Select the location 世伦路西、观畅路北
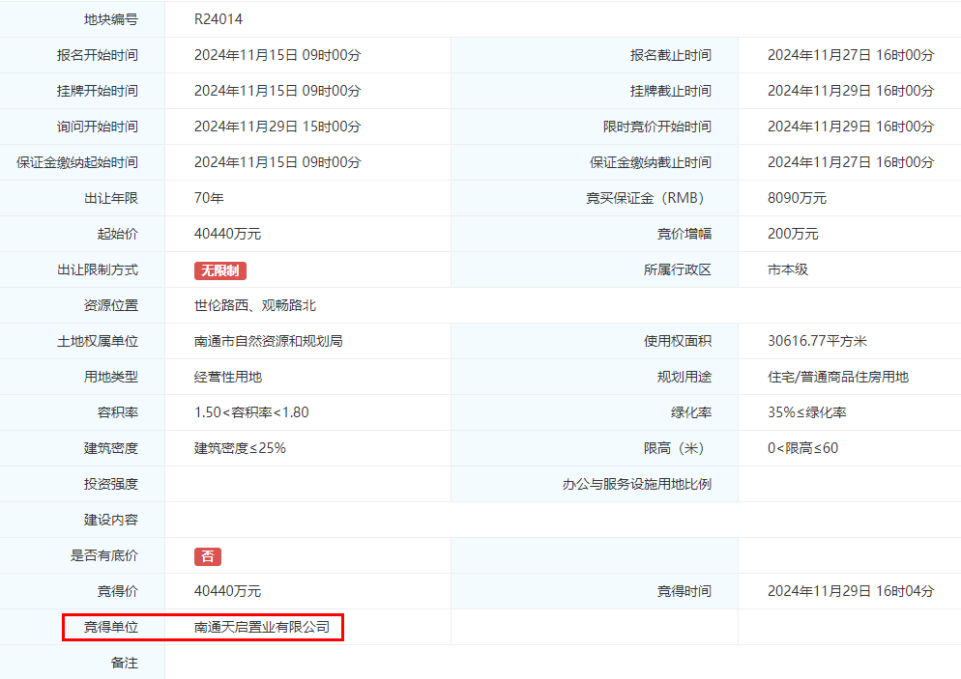Screen dimensions: 961x679 click(x=255, y=305)
